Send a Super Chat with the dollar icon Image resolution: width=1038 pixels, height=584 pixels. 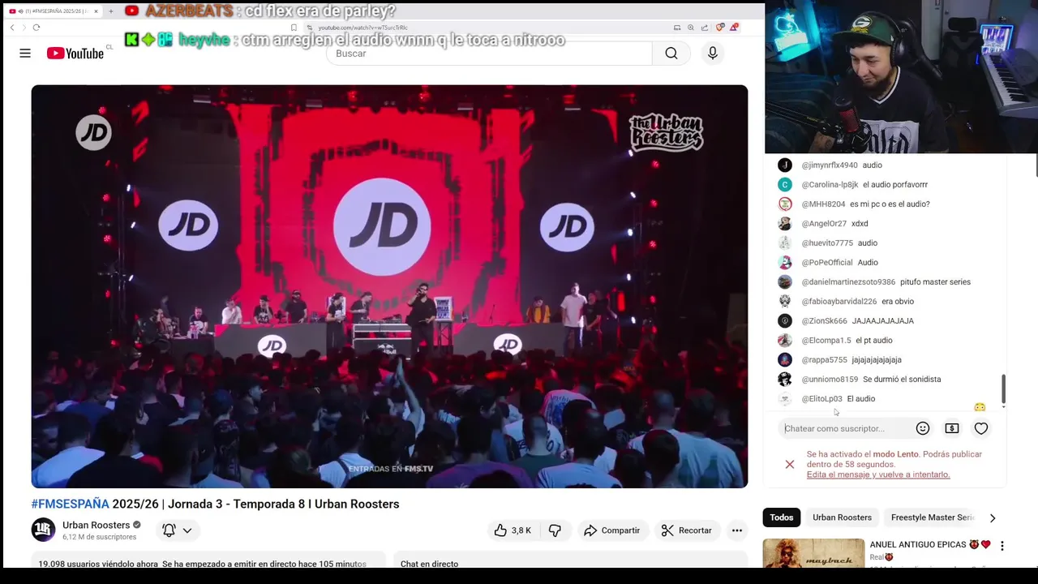click(952, 428)
